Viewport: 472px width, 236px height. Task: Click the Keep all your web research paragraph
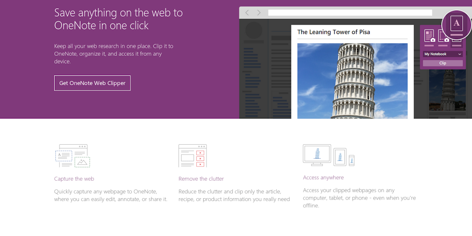click(x=114, y=54)
